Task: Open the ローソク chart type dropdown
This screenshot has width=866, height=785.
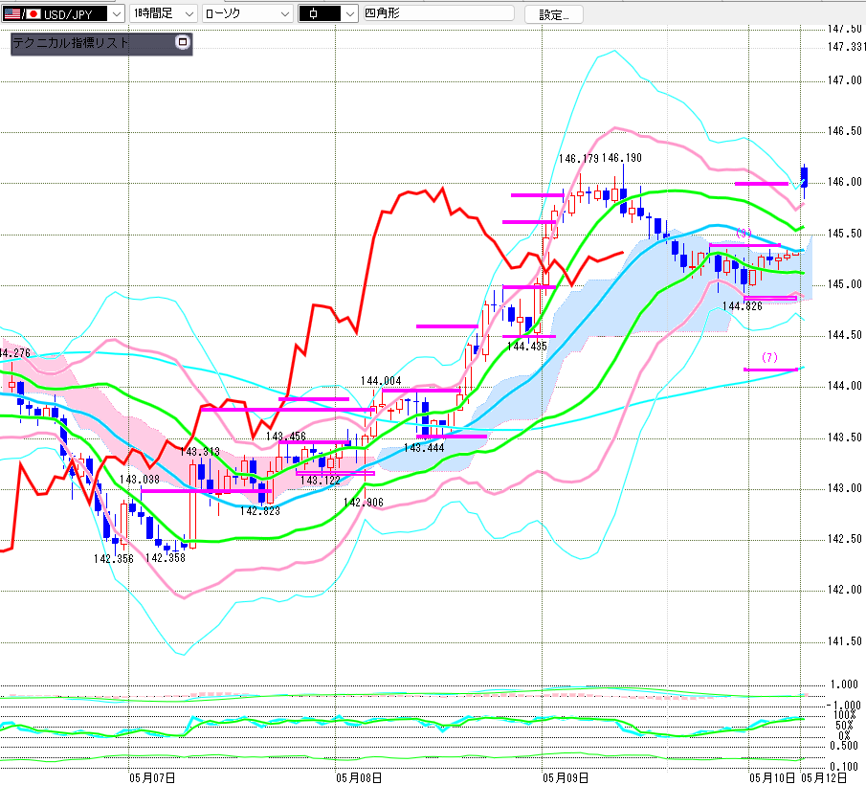Action: [248, 13]
